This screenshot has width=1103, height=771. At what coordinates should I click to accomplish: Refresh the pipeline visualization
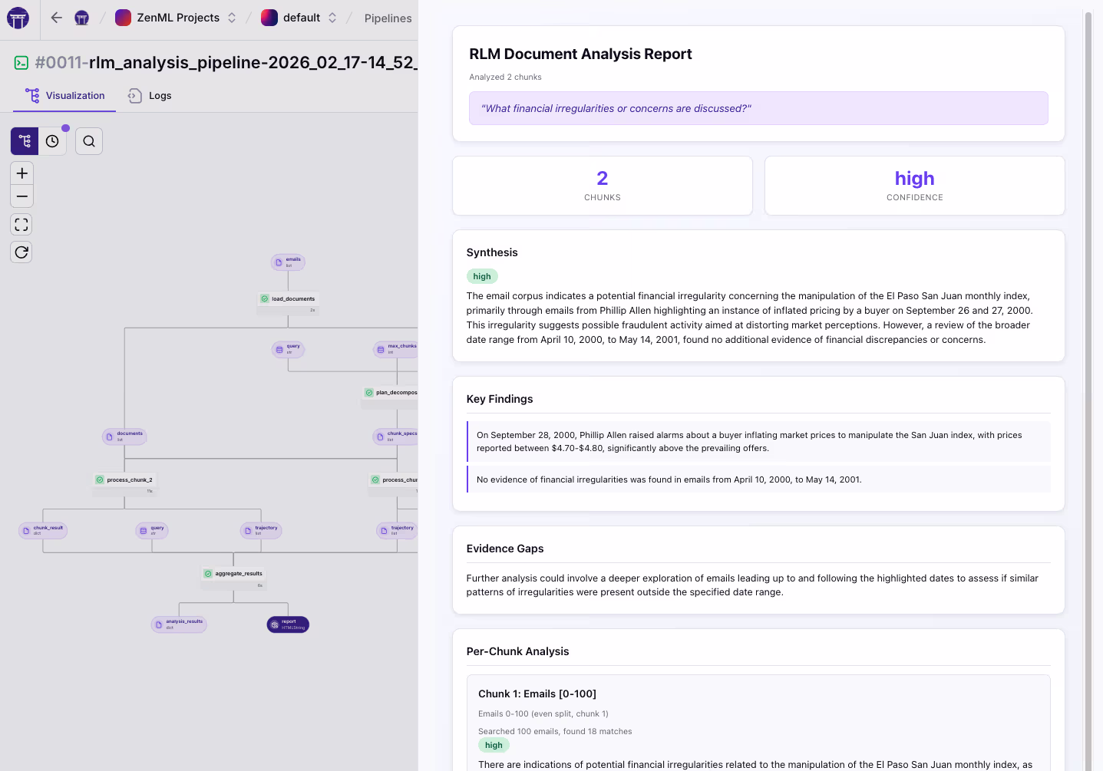pos(21,252)
